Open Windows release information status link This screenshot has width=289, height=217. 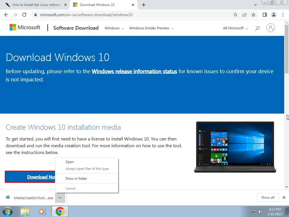(x=134, y=71)
